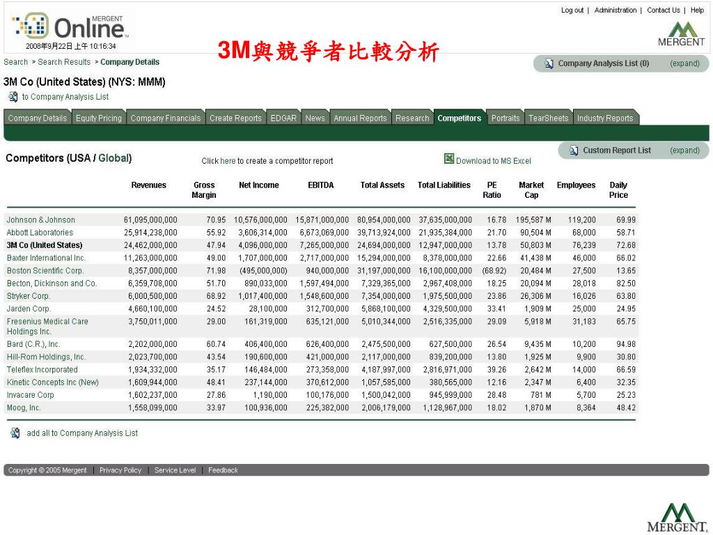Open Hill-Rom Holdings, Inc. link
This screenshot has height=535, width=713.
point(47,357)
